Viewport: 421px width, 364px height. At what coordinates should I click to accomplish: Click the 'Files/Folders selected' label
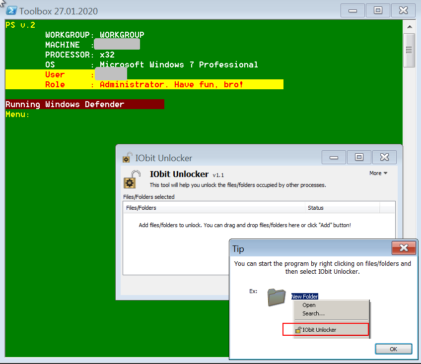[x=149, y=197]
